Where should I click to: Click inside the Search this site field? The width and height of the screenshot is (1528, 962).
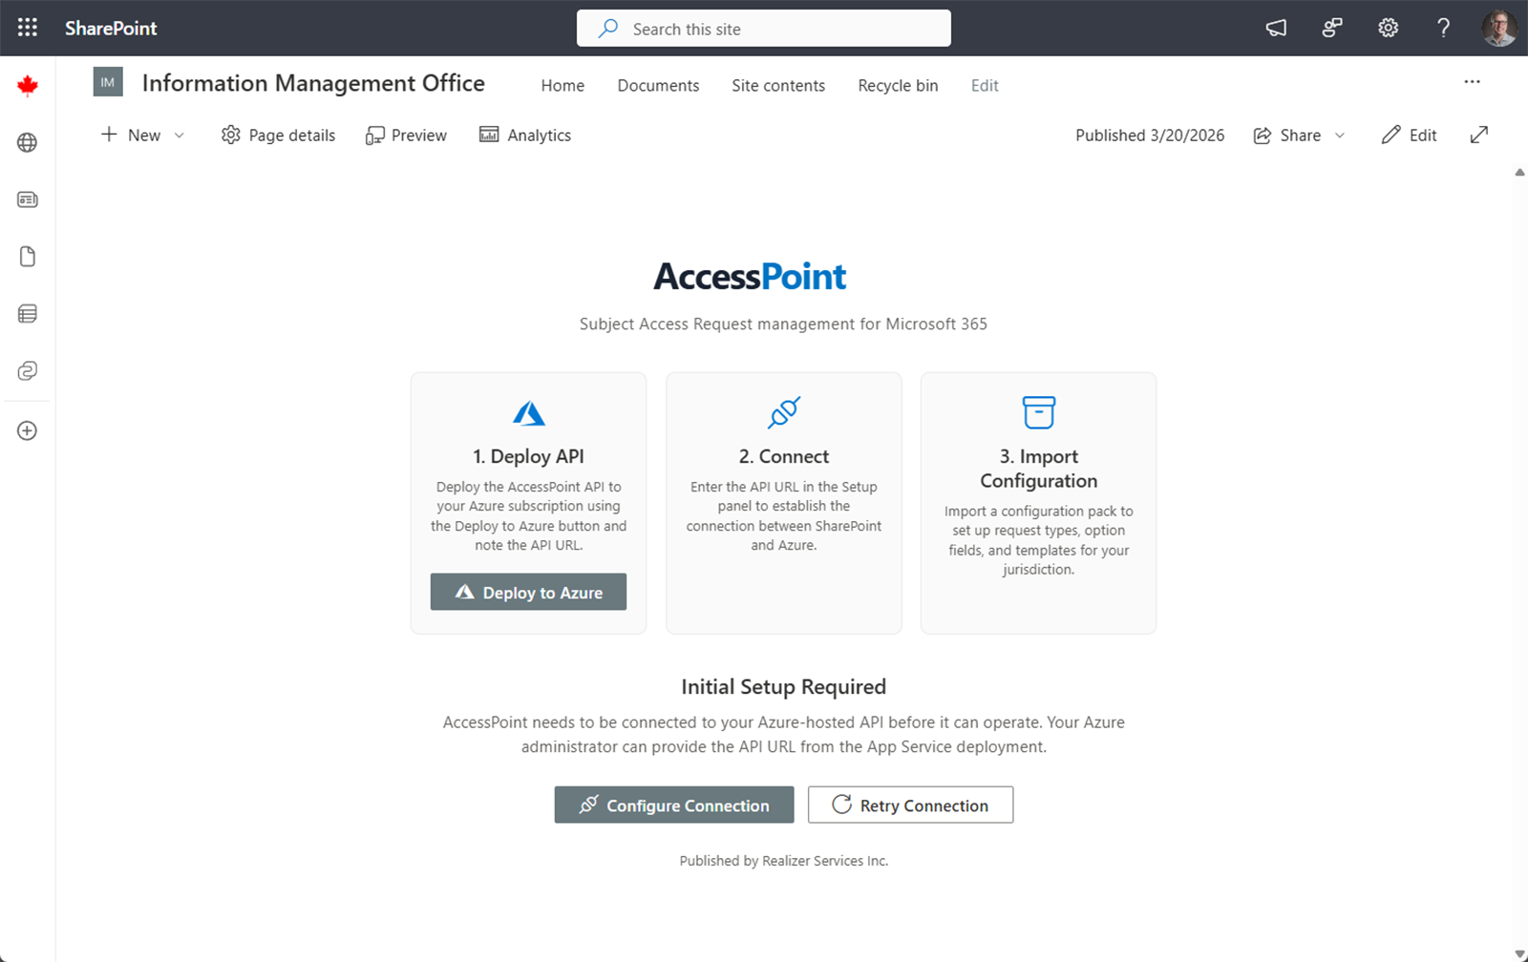click(x=764, y=29)
